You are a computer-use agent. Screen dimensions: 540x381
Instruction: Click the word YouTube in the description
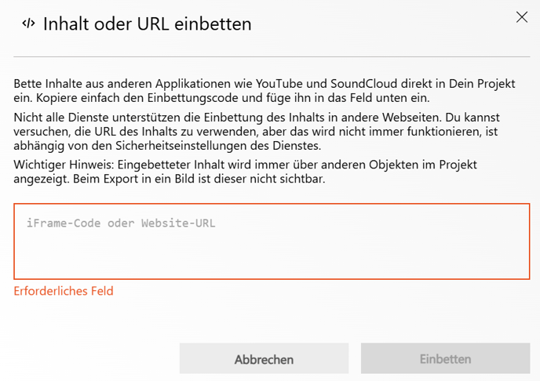279,84
